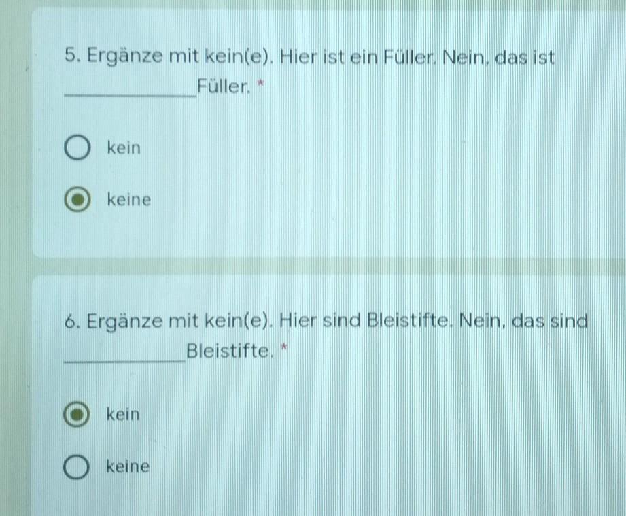Click the question number "5."
Screen dimensions: 626x516
73,55
